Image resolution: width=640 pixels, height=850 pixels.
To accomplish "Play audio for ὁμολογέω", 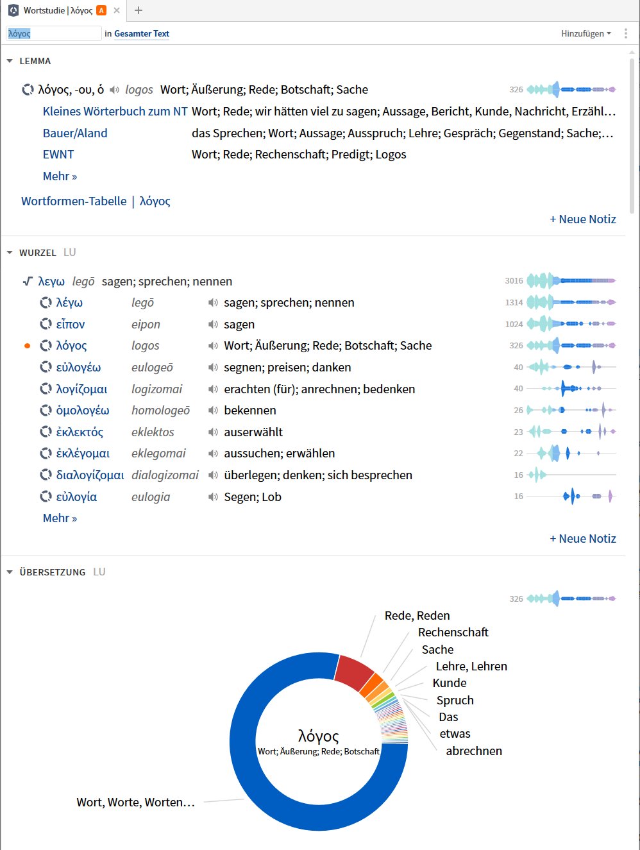I will 213,411.
